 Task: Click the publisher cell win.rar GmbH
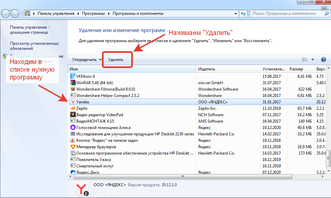point(211,83)
